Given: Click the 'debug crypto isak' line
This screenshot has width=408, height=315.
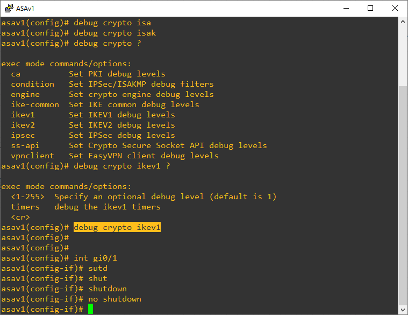Looking at the screenshot, I should point(78,33).
